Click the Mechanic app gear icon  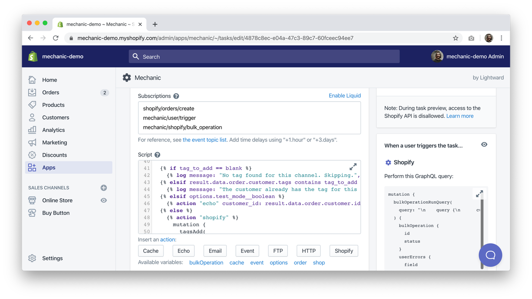(127, 78)
